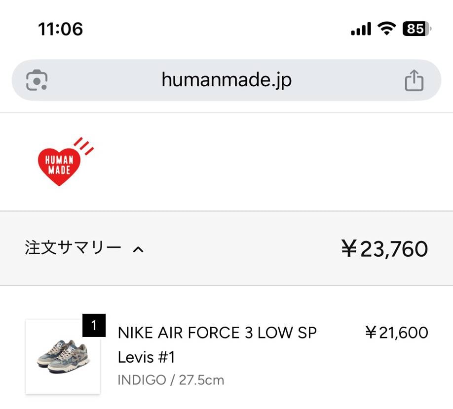Tap the Lens camera icon in address bar
Screen dimensions: 453x409
[37, 80]
